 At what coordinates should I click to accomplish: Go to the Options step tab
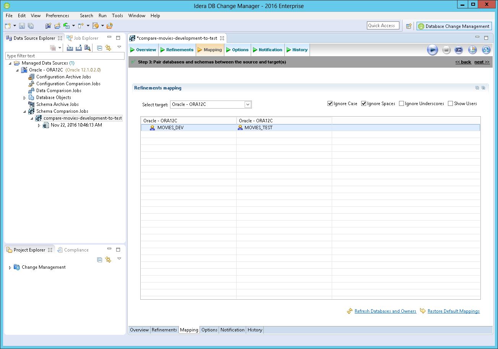[x=237, y=50]
